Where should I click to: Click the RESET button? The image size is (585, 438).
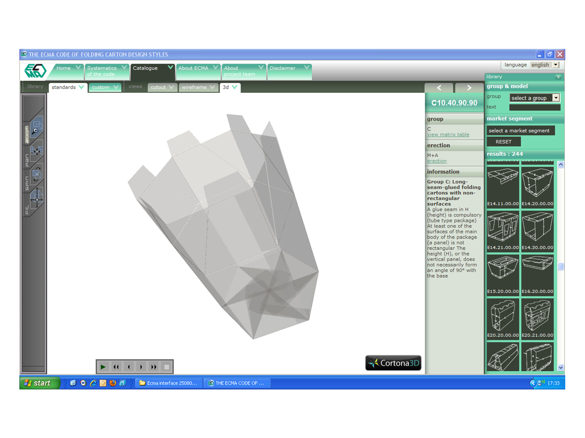click(503, 142)
